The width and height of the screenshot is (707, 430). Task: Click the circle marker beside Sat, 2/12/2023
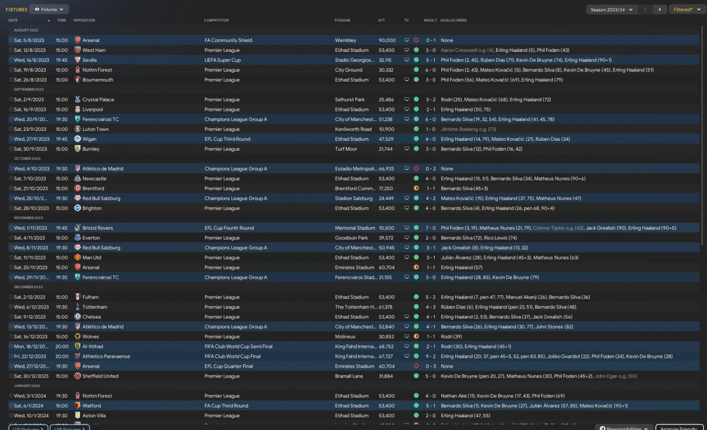tap(11, 297)
